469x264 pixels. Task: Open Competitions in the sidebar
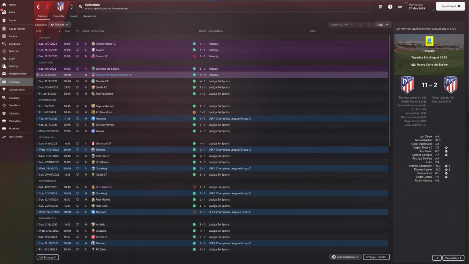click(x=16, y=89)
